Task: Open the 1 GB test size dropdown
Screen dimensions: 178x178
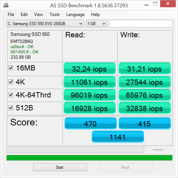Action: pyautogui.click(x=96, y=23)
